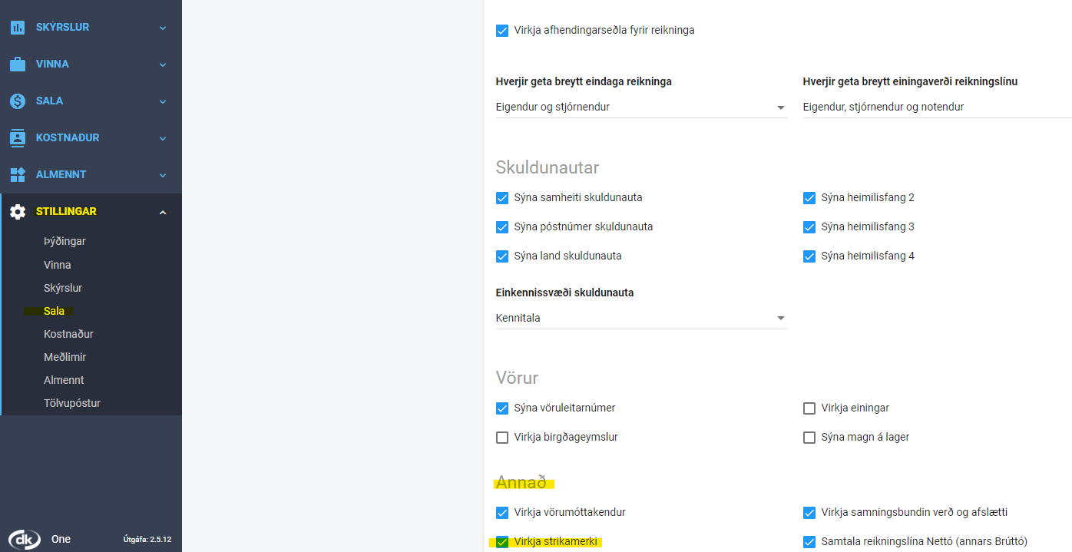Click the Sala dollar sign icon
This screenshot has width=1072, height=552.
click(x=17, y=101)
